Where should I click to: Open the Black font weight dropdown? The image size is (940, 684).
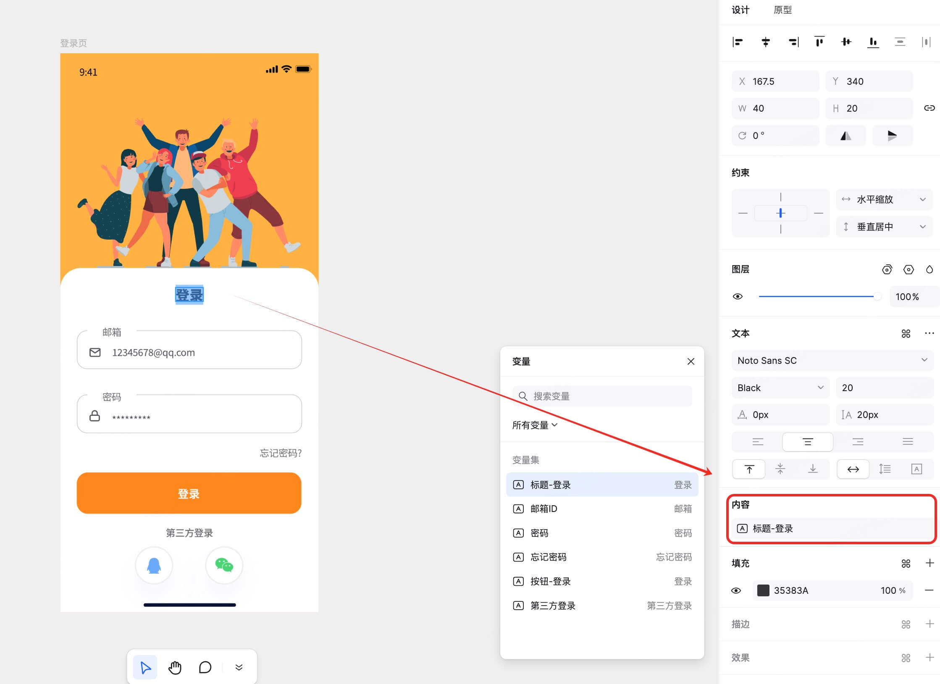(x=780, y=387)
